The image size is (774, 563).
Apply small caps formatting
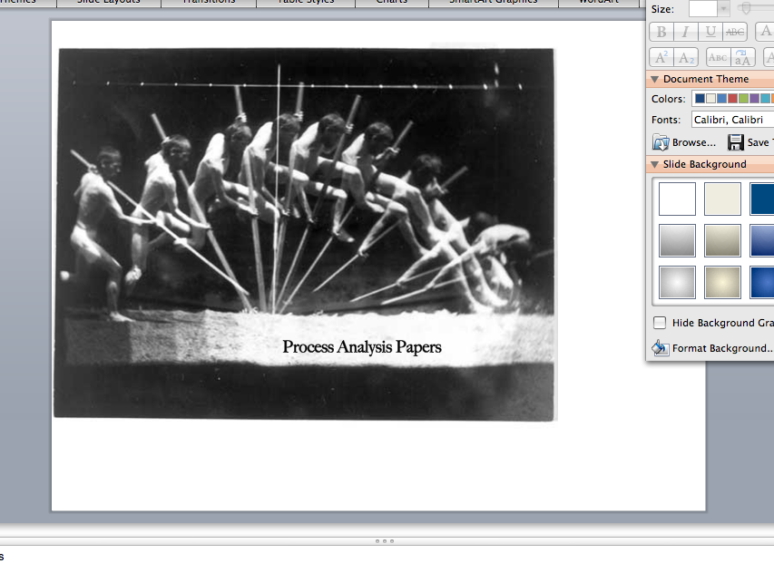(718, 57)
